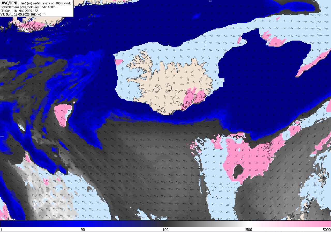Click the '1500' label on the color scale

(248, 230)
